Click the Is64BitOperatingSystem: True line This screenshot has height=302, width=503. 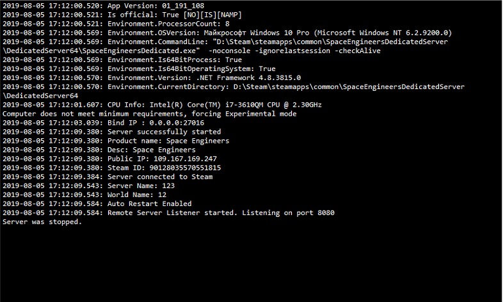139,68
